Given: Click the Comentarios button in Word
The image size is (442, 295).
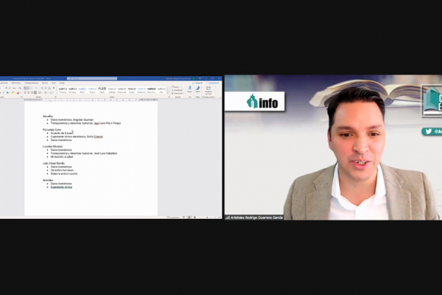Looking at the screenshot, I should (213, 83).
